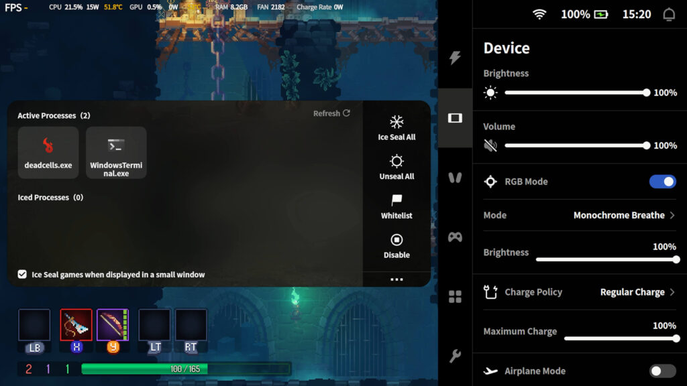
Task: Click the green health bar 100 / 165
Action: tap(186, 369)
